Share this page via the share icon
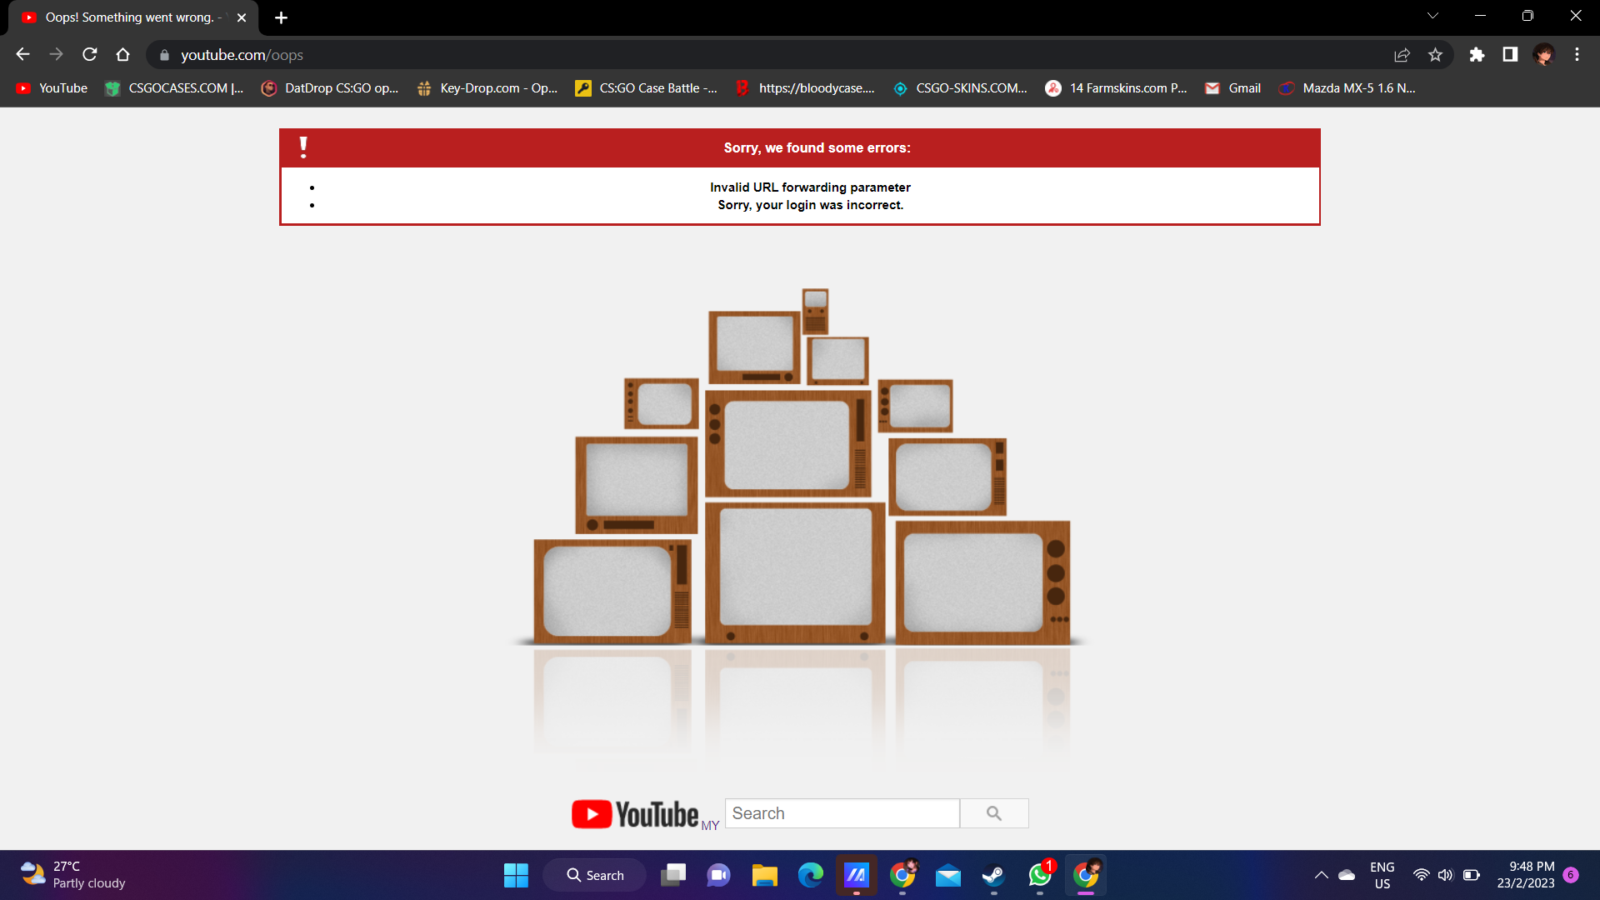Screen dimensions: 1600x900 [x=1402, y=55]
